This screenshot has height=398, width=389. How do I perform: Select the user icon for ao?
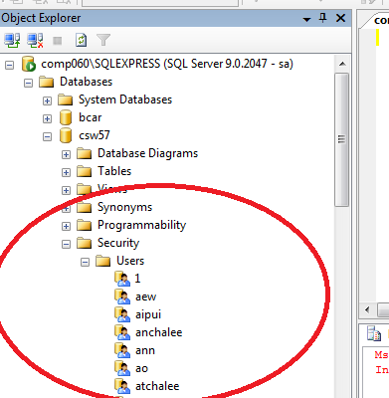(122, 368)
